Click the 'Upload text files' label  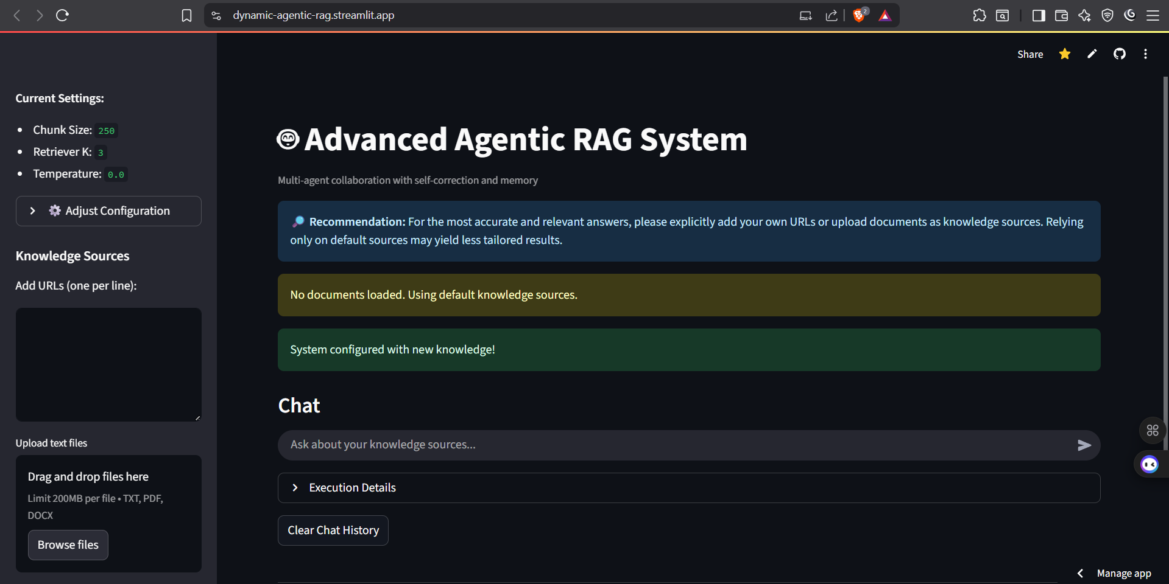(51, 443)
